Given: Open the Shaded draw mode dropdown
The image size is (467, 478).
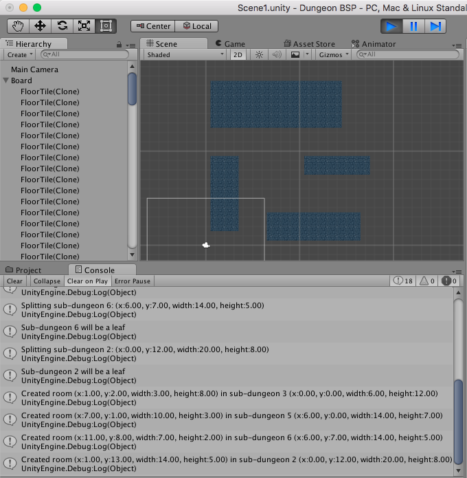Looking at the screenshot, I should 185,55.
